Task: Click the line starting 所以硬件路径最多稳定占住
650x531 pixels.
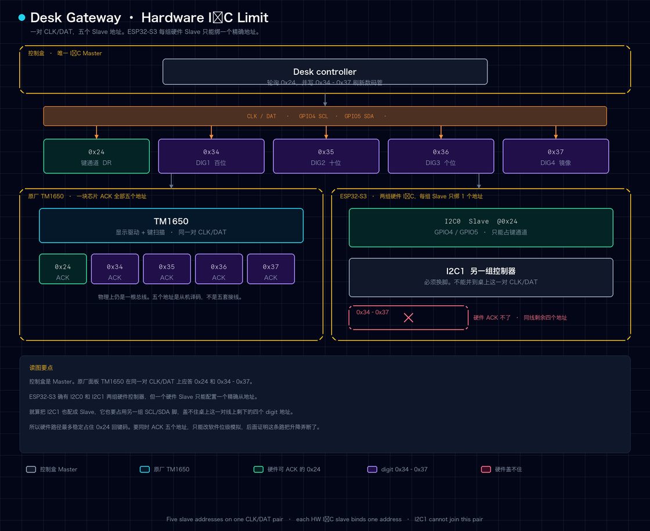Action: coord(175,427)
